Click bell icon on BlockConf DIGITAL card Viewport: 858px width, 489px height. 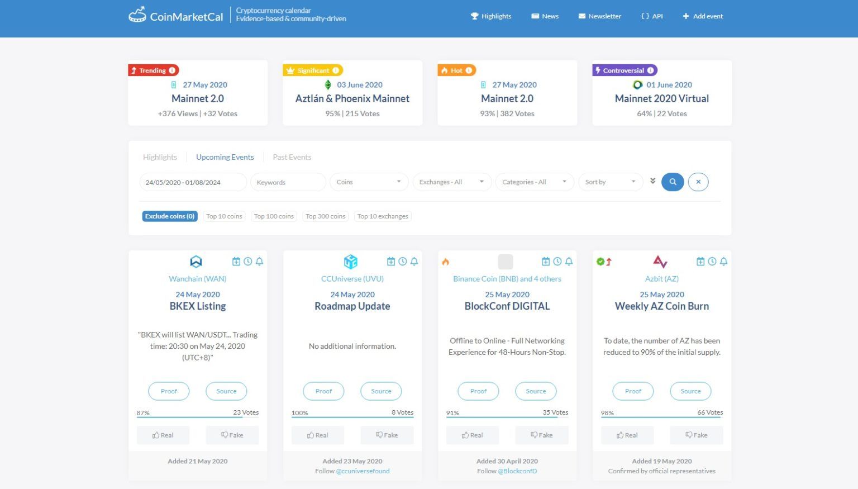(x=569, y=261)
